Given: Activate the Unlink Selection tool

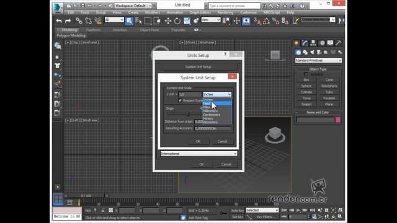Looking at the screenshot, I should coord(88,21).
